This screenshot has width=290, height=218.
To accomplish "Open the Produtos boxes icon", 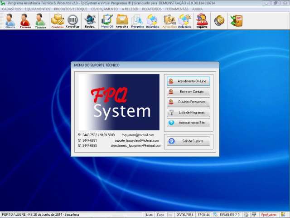I will coord(58,21).
